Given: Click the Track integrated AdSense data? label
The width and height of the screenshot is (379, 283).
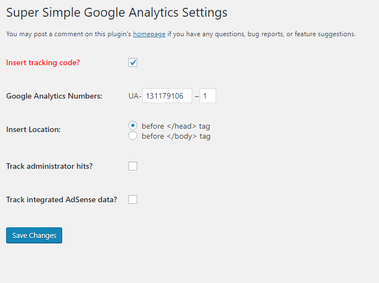Looking at the screenshot, I should (x=62, y=199).
